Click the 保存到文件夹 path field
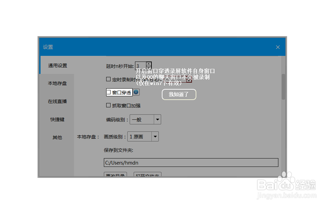The height and width of the screenshot is (207, 335). (191, 163)
